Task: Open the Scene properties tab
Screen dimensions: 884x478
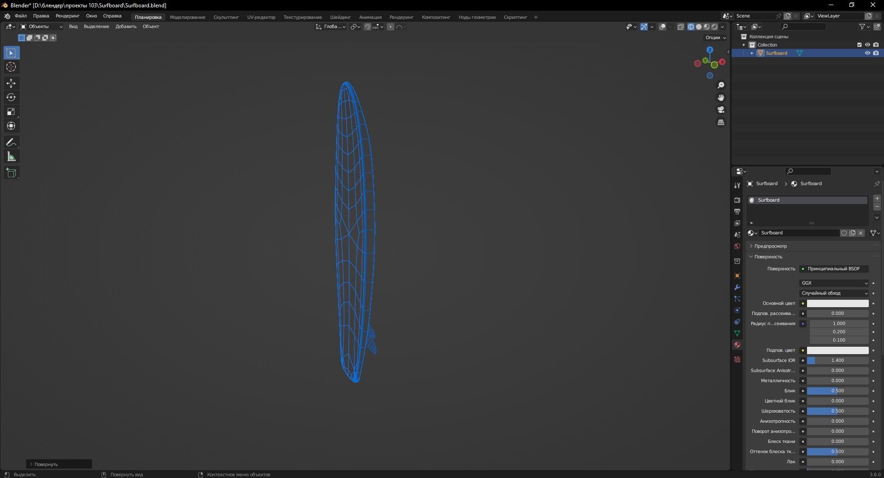Action: (737, 234)
